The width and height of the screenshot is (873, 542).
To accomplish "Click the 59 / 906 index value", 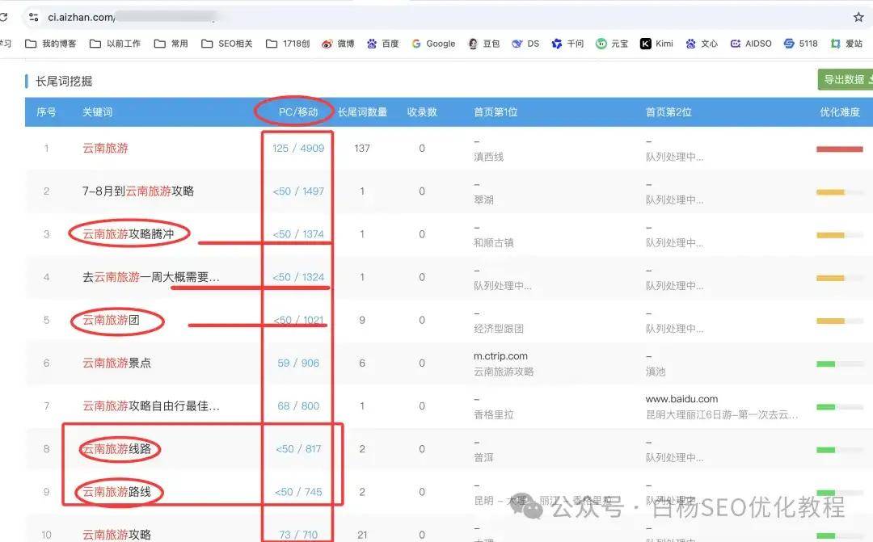I will [298, 363].
